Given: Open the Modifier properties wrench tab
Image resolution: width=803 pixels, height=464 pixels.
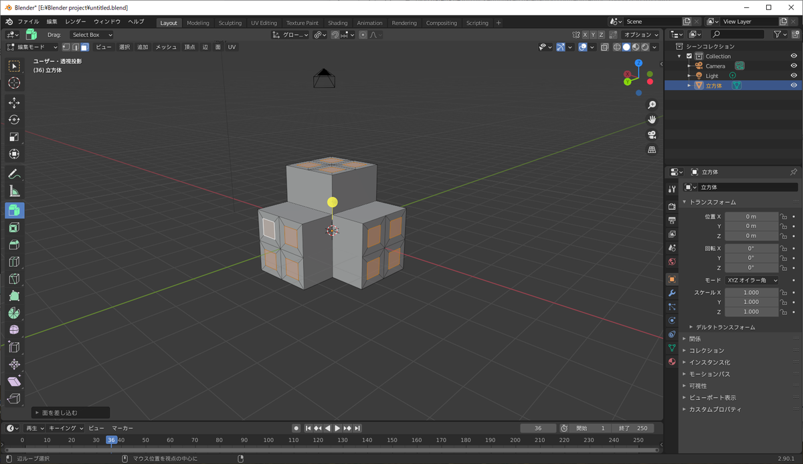Looking at the screenshot, I should click(672, 293).
